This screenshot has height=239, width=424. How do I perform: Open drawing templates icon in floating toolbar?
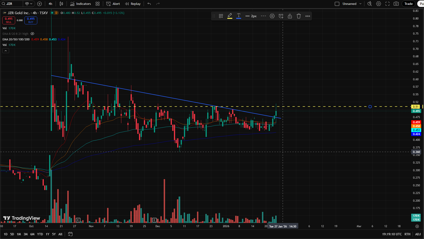click(x=221, y=16)
